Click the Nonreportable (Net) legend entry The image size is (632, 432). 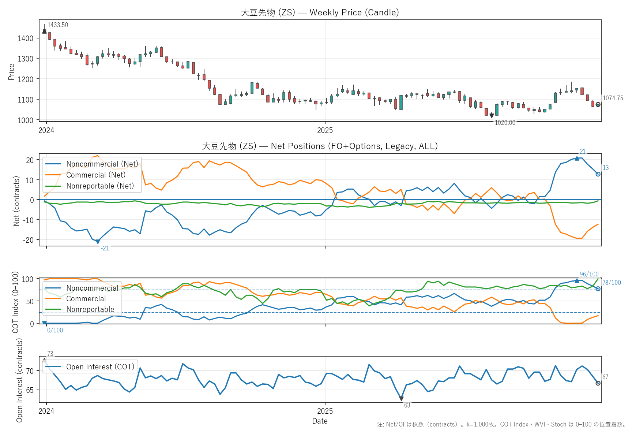(x=100, y=186)
